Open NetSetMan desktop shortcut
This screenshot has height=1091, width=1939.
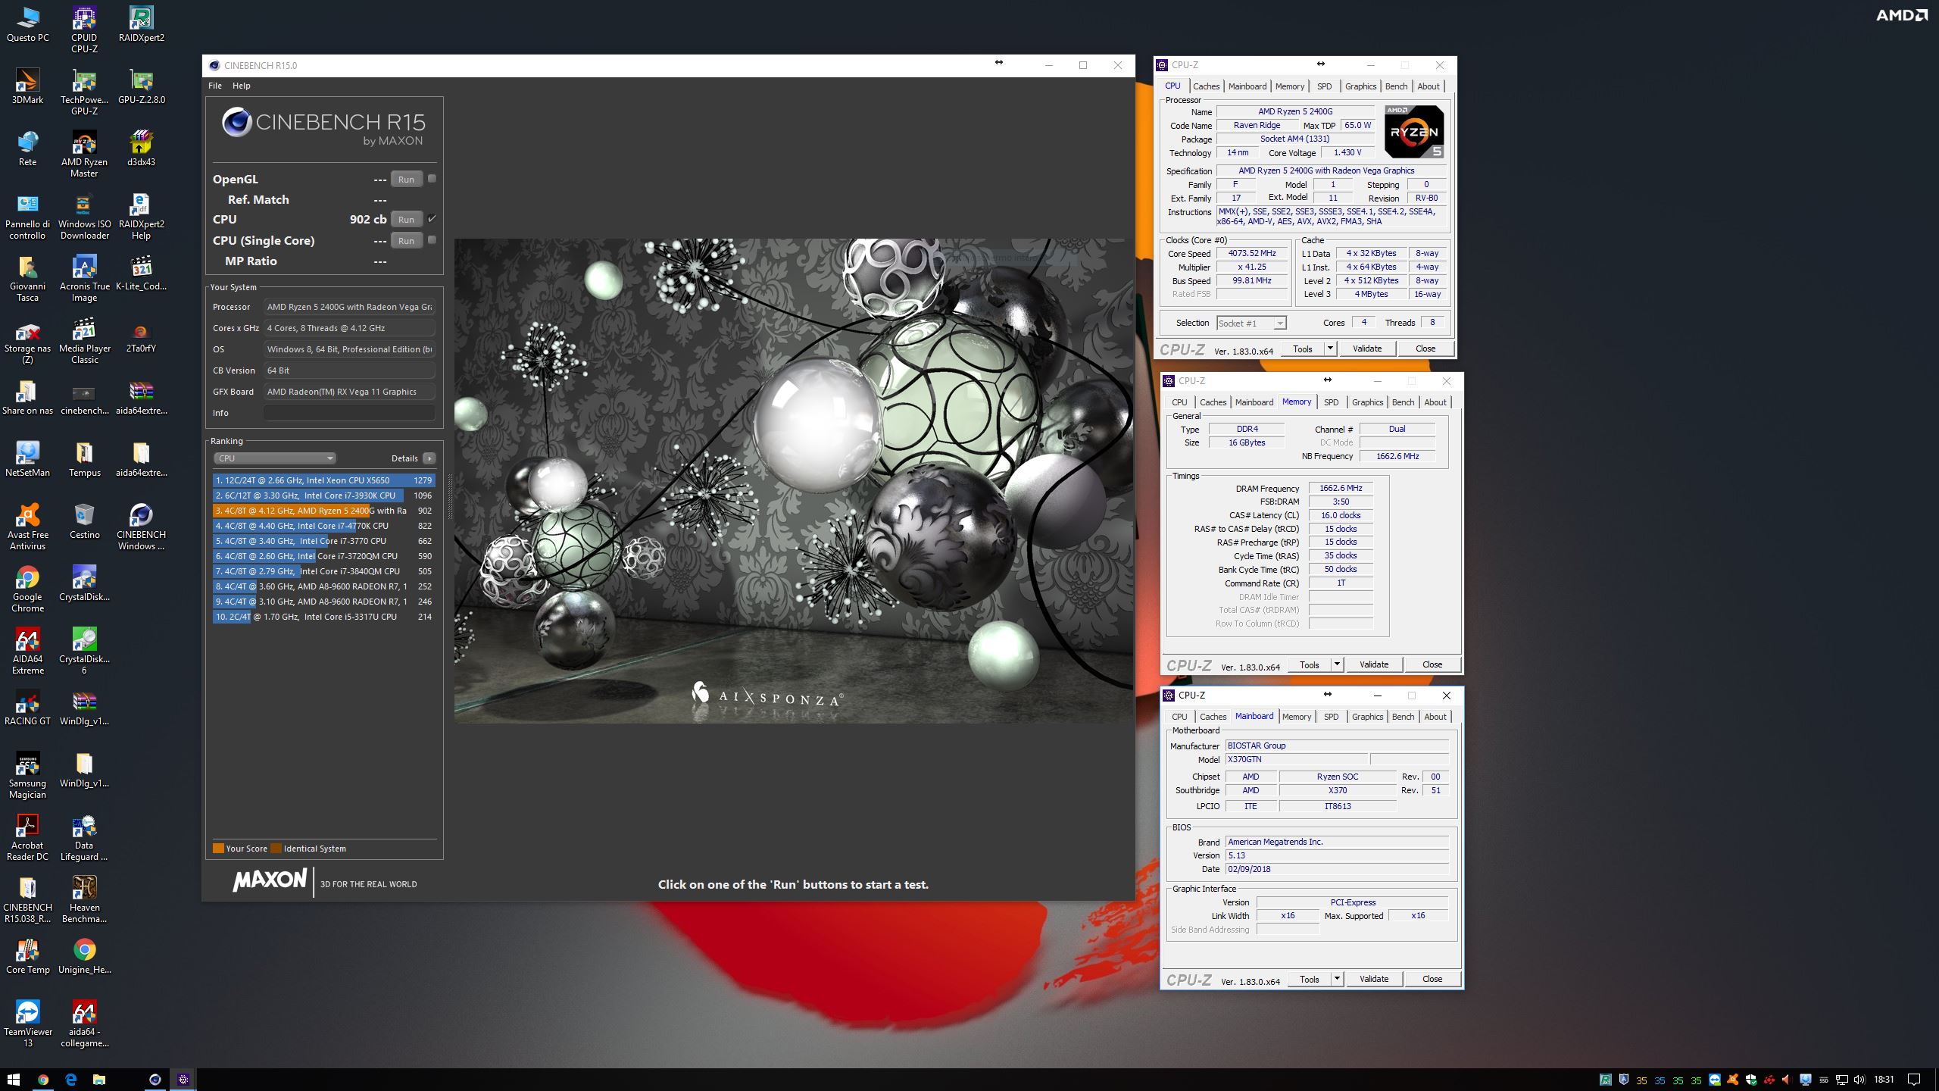pos(27,458)
